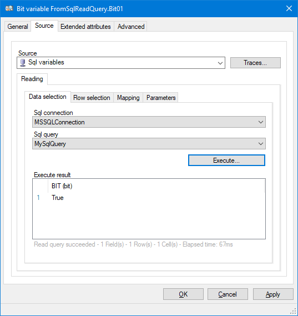Open the Source dropdown arrow
298x316 pixels.
coord(220,63)
